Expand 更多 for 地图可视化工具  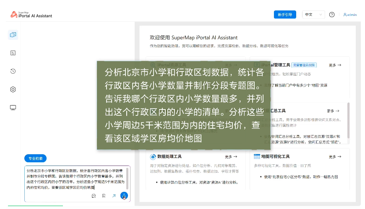[x=335, y=157]
